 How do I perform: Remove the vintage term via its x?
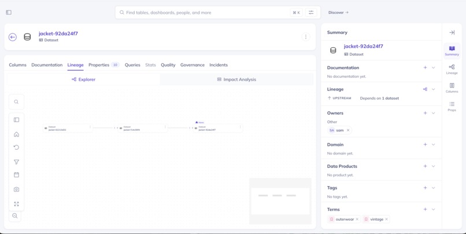pos(386,219)
